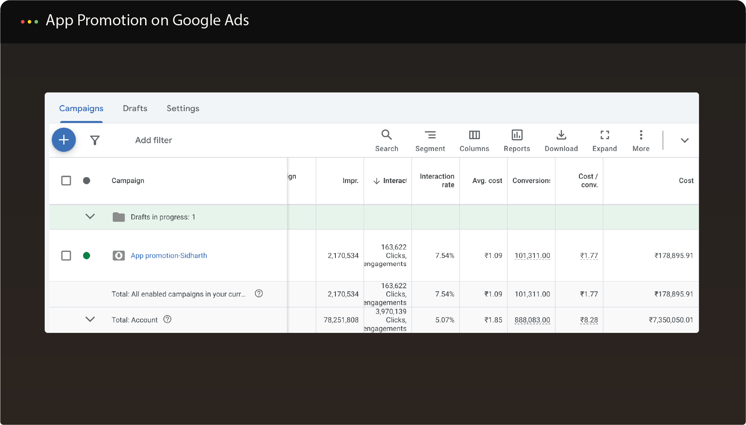Click account conversions value 888,083.00
The width and height of the screenshot is (746, 425).
point(532,320)
